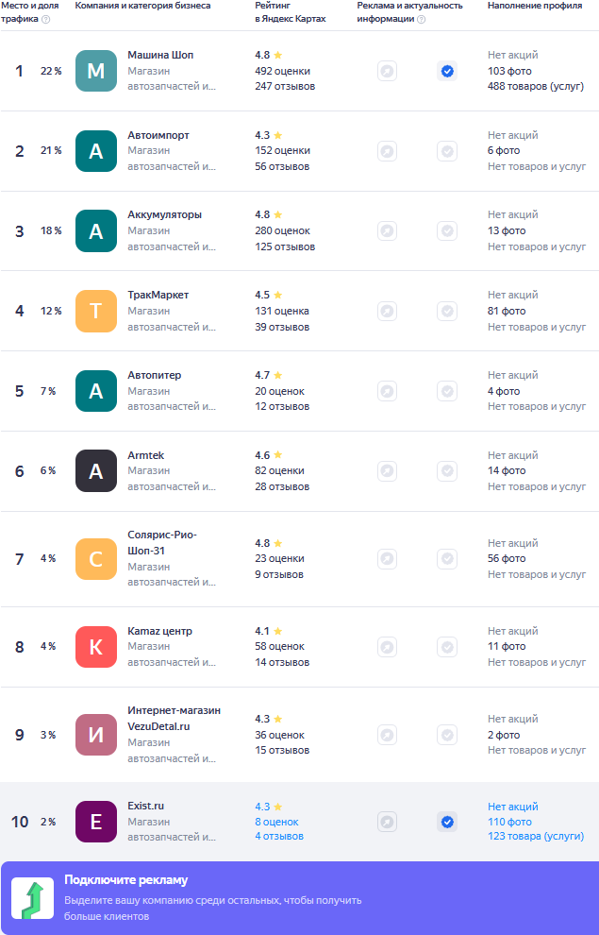The width and height of the screenshot is (599, 935).
Task: Click help icon beside 'Реклама и актуальность информации'
Action: pos(421,19)
